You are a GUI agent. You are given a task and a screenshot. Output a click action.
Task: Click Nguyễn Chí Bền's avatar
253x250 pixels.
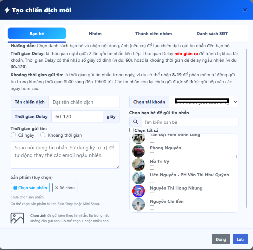click(x=139, y=204)
